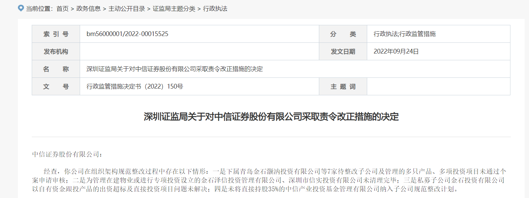
Task: Open 主动公开目录 breadcrumb link
Action: coord(127,9)
